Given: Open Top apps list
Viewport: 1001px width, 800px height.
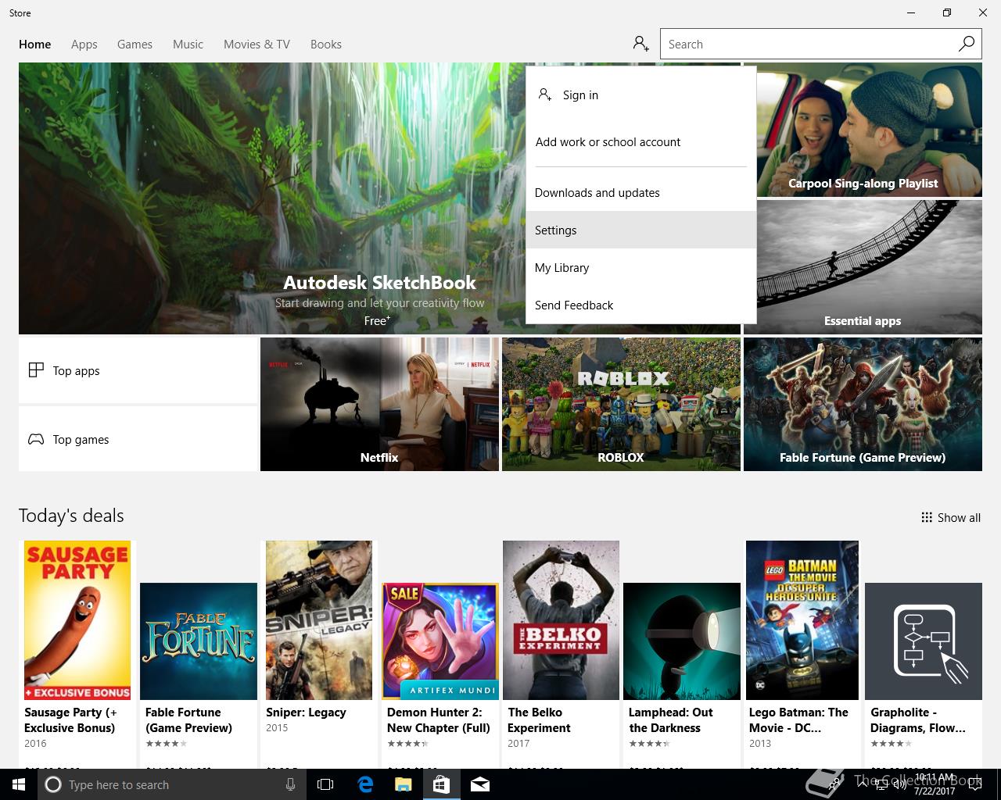Looking at the screenshot, I should point(138,370).
